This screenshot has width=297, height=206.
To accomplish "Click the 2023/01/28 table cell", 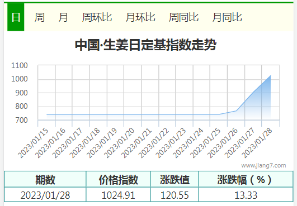I will coord(45,195).
